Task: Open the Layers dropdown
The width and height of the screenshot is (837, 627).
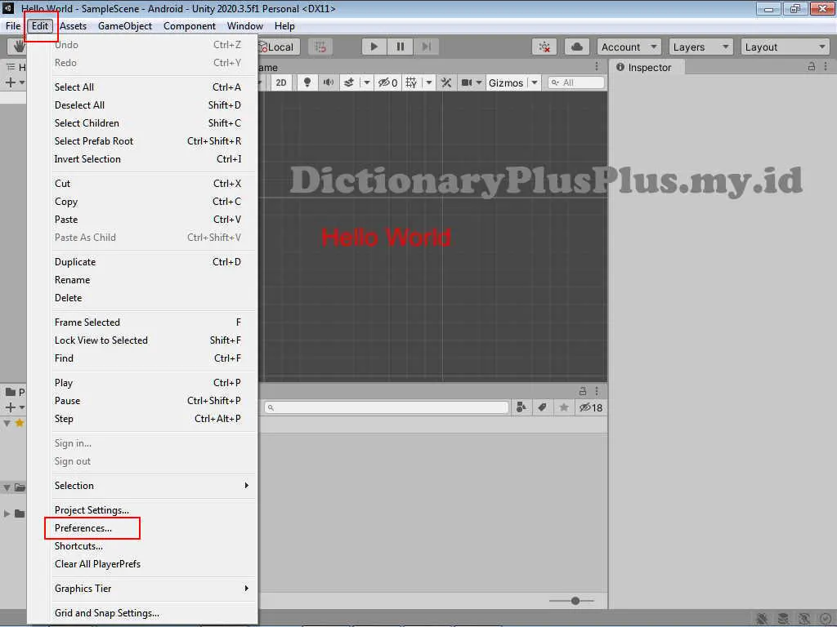Action: 700,47
